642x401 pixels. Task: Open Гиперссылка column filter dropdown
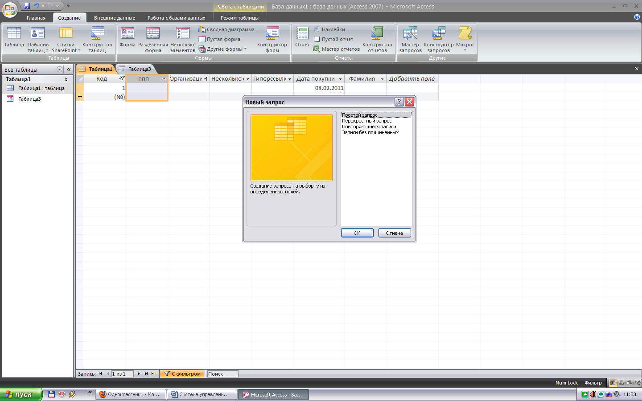(x=289, y=79)
